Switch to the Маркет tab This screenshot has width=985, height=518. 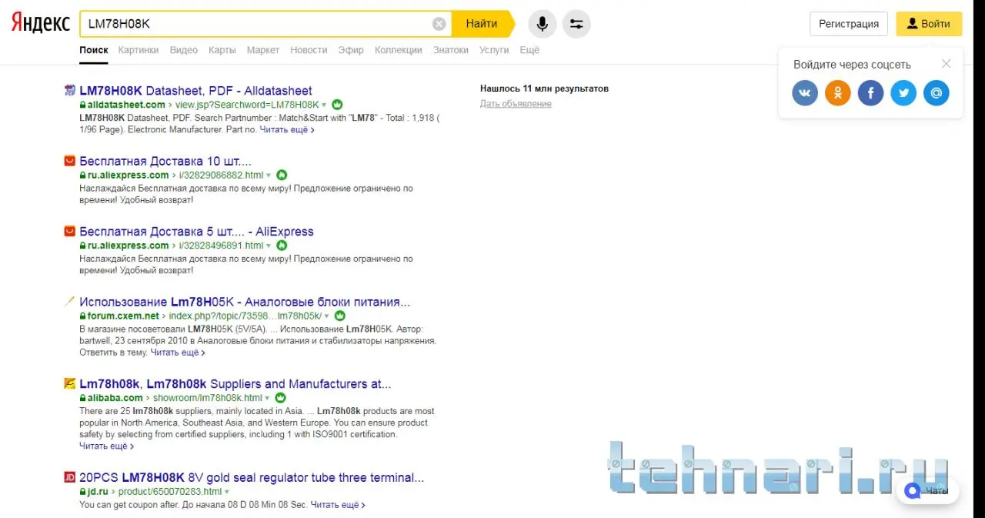263,50
